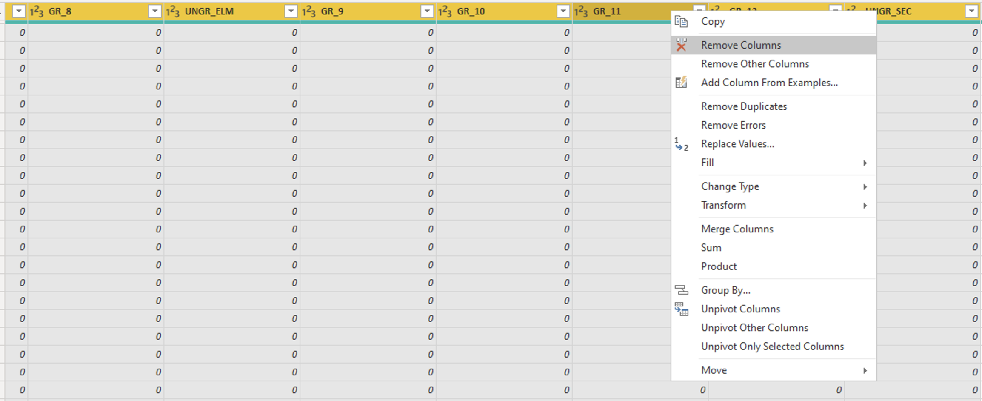
Task: Open the GR_8 column filter dropdown
Action: click(x=155, y=11)
